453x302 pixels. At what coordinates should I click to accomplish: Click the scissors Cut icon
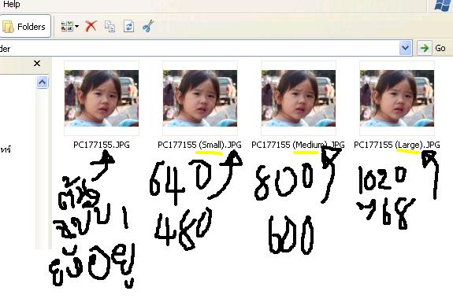pos(147,26)
